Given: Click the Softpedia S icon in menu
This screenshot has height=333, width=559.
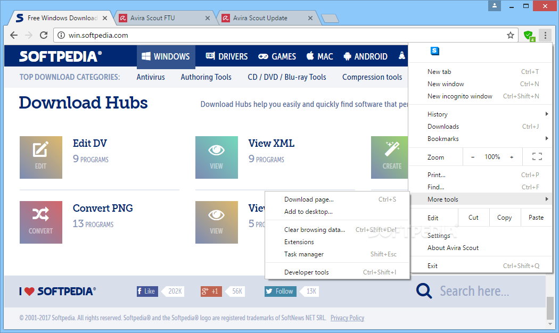Looking at the screenshot, I should click(434, 51).
